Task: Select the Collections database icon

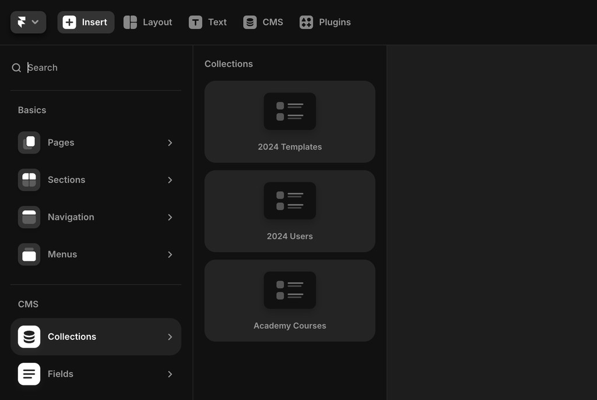Action: [x=29, y=337]
